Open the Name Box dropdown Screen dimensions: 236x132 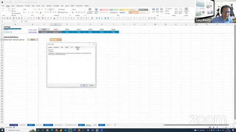pyautogui.click(x=13, y=21)
